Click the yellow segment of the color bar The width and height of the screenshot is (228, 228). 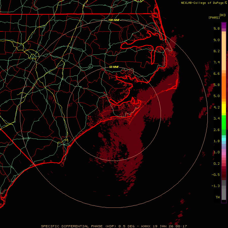224,108
